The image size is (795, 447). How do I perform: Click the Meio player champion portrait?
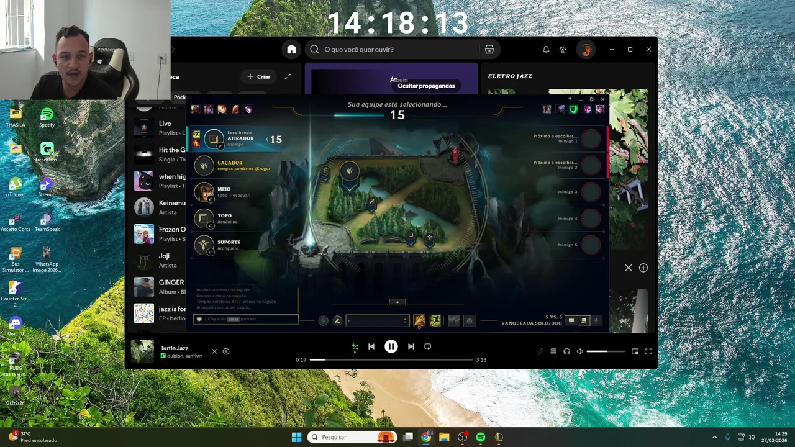pyautogui.click(x=204, y=192)
